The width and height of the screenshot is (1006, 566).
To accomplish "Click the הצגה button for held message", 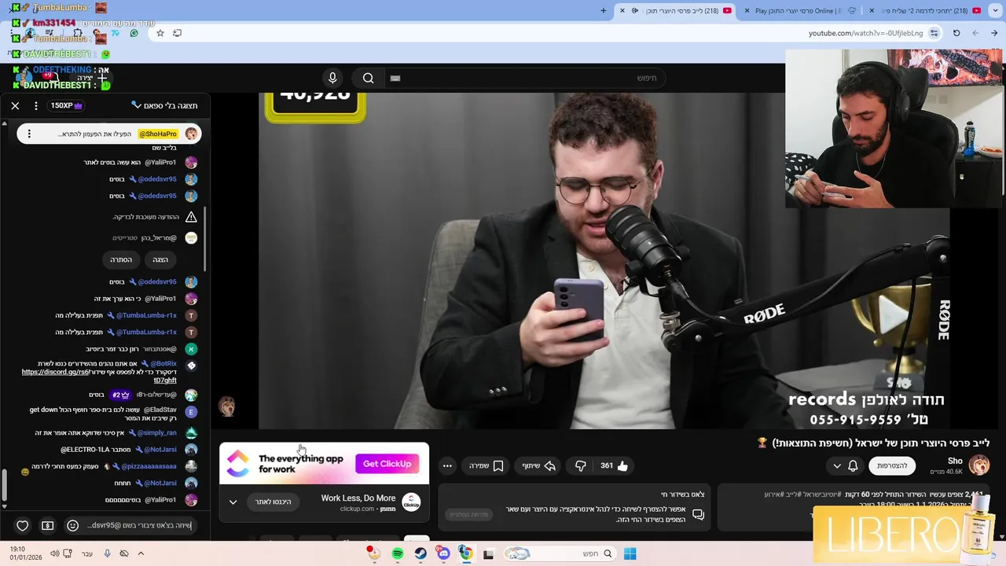I will [160, 259].
